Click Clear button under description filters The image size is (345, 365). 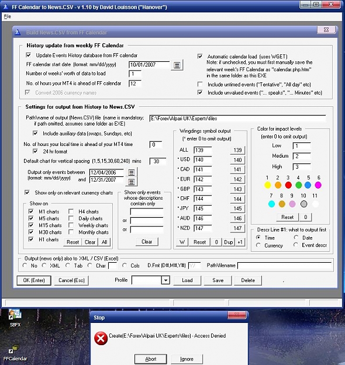(x=147, y=242)
